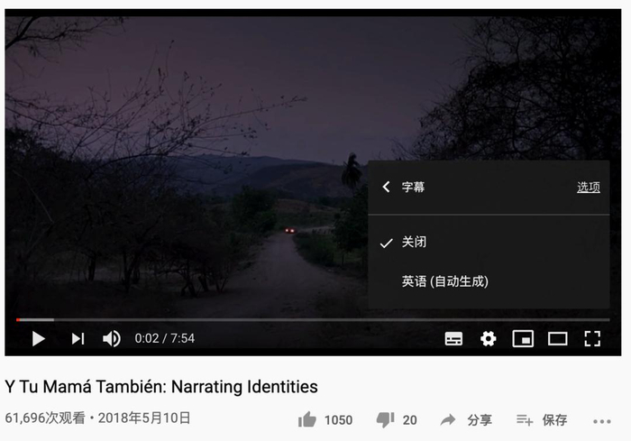Image resolution: width=631 pixels, height=441 pixels.
Task: Go back from 字幕 submenu
Action: point(386,187)
